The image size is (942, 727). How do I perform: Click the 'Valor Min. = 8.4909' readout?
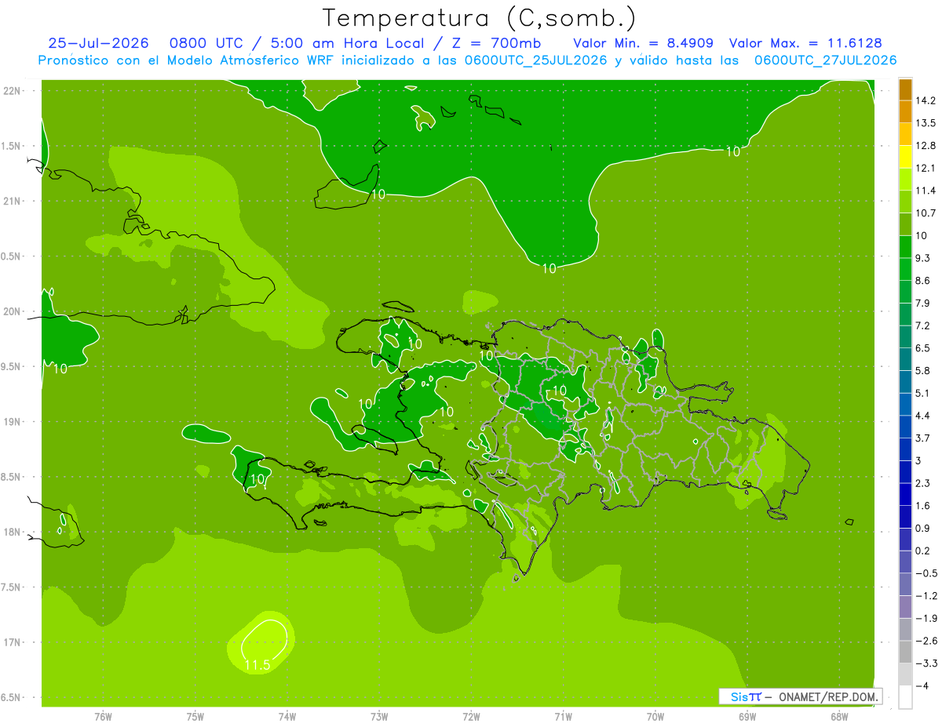click(x=644, y=43)
